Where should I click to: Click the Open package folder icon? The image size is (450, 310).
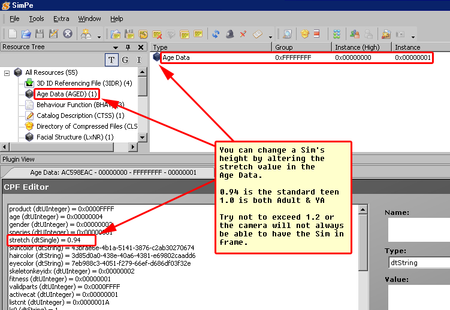(27, 34)
